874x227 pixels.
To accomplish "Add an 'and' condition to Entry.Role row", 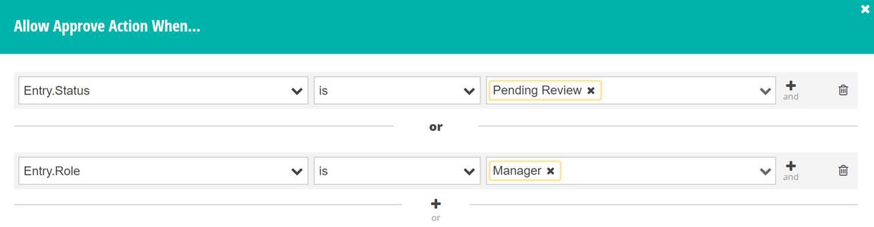I will [791, 170].
